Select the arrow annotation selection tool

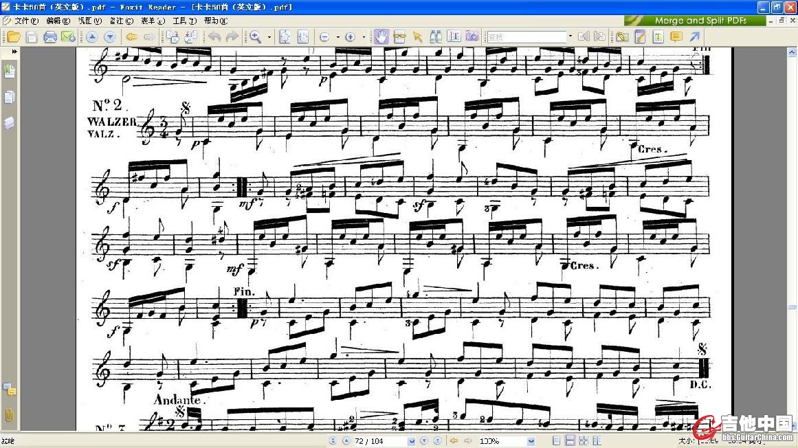[418, 36]
